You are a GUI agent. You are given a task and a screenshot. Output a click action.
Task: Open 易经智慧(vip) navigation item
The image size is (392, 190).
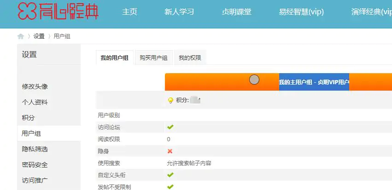[301, 12]
